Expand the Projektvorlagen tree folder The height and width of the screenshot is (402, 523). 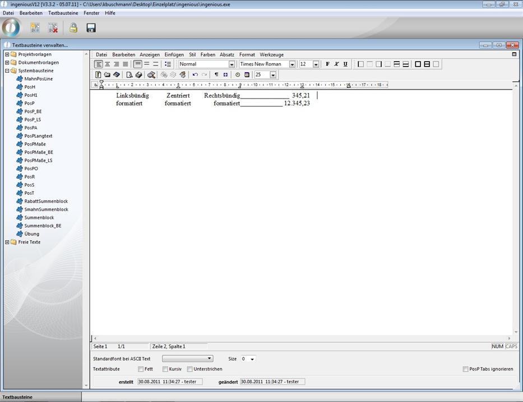[7, 54]
